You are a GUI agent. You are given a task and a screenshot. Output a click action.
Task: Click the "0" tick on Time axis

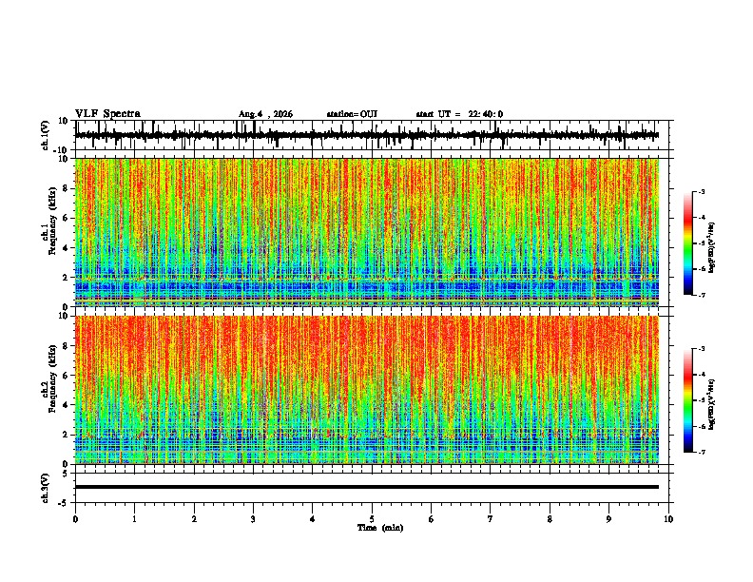point(75,519)
